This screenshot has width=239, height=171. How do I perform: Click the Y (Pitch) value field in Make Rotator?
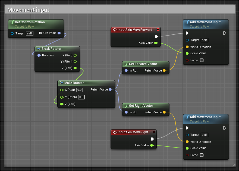click(81, 97)
